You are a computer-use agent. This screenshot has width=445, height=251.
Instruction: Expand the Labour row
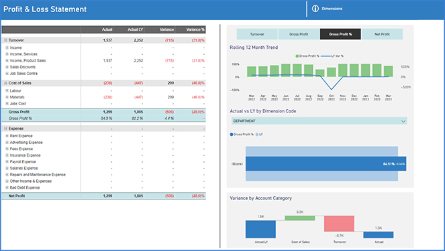(x=7, y=90)
